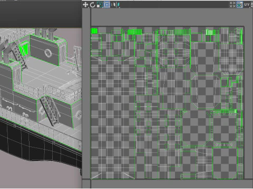
Task: Click the lower ladder on the ship hull
Action: 50,110
